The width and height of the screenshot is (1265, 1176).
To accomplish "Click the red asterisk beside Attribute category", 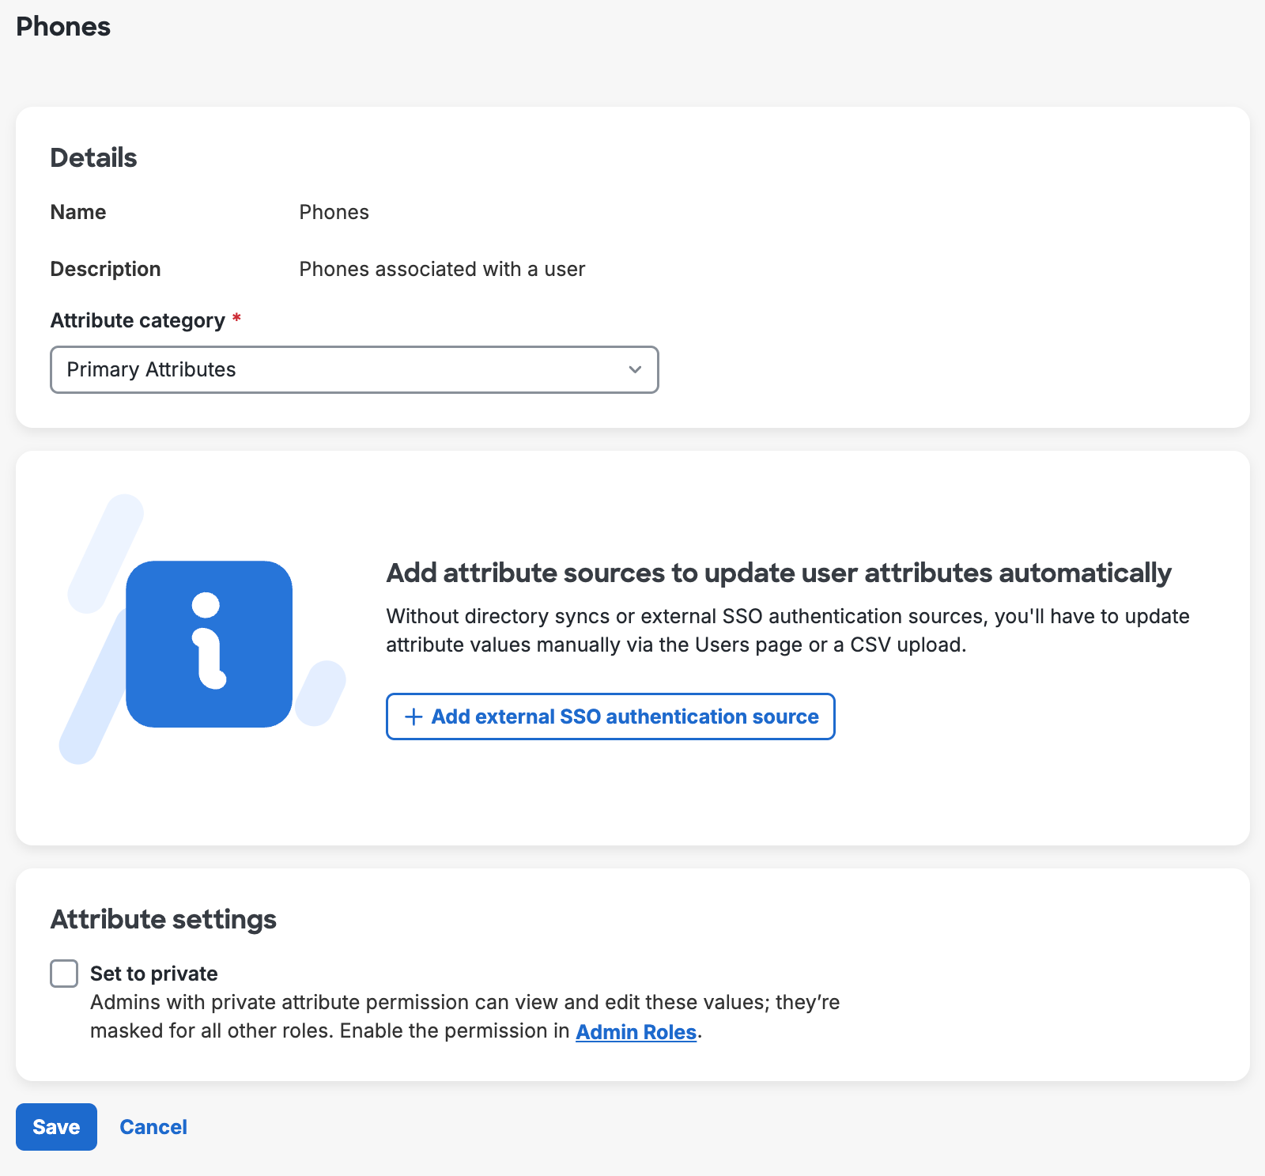I will pos(238,320).
